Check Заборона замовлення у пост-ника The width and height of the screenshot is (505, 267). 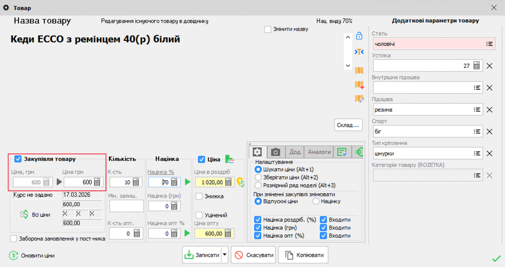point(14,239)
